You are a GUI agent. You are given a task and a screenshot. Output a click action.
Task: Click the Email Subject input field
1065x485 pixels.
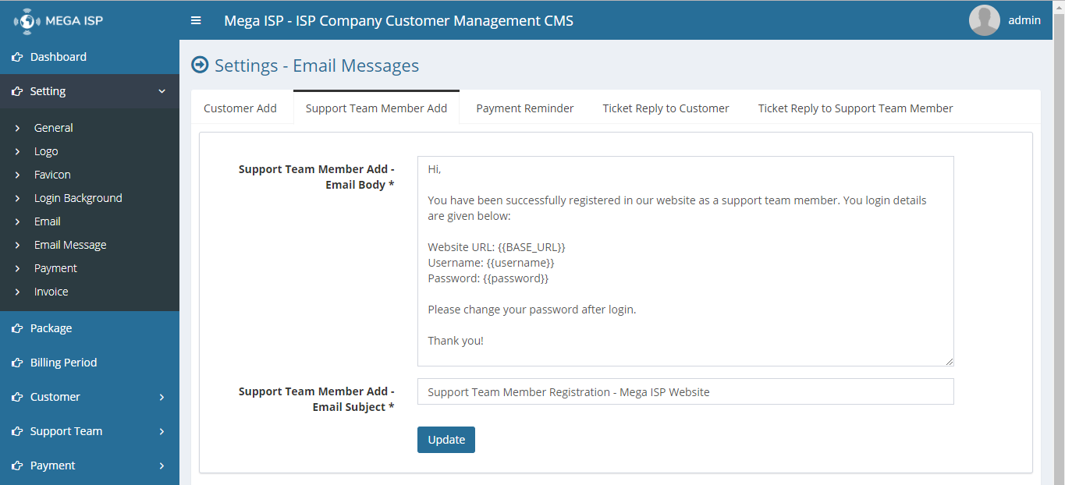685,392
